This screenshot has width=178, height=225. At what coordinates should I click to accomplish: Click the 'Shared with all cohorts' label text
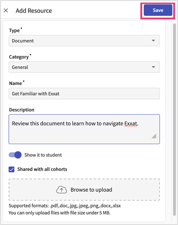point(42,169)
